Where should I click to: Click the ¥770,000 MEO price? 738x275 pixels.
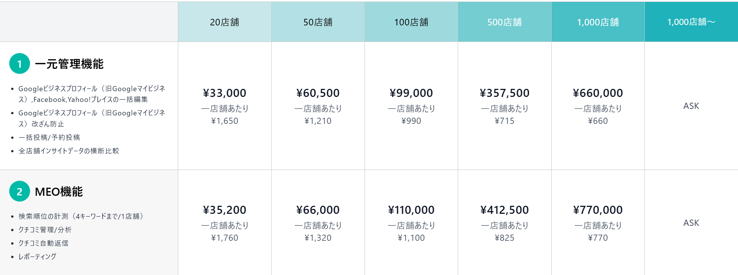click(x=598, y=210)
